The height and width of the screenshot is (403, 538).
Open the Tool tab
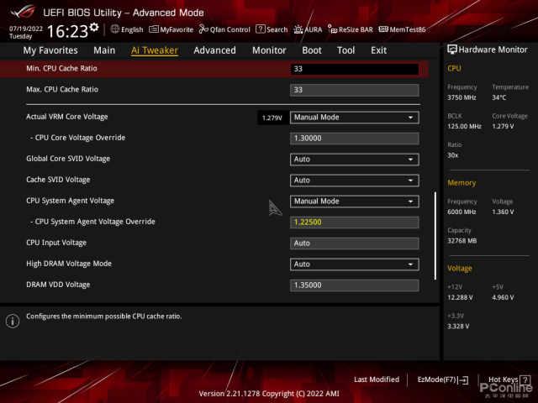[x=345, y=50]
